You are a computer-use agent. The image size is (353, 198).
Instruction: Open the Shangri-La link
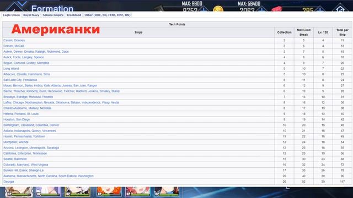(36, 170)
